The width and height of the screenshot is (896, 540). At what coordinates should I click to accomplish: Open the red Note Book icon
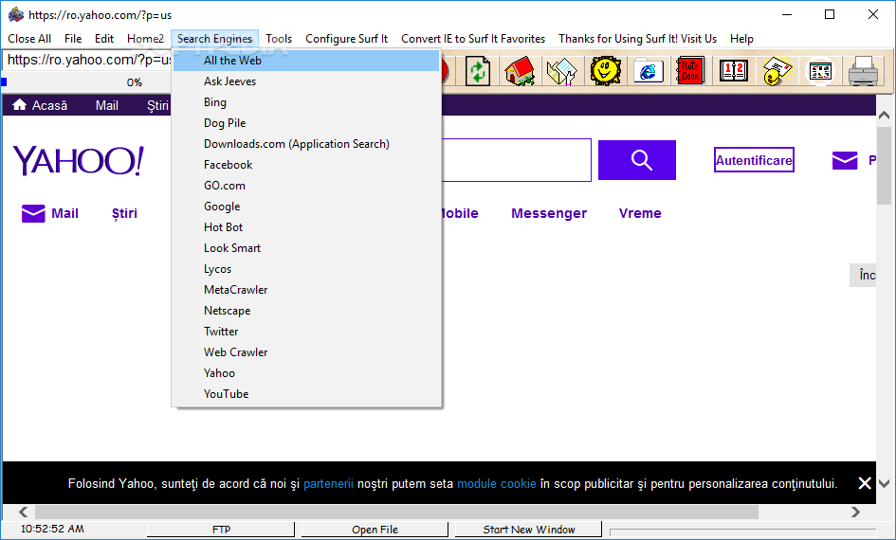690,71
